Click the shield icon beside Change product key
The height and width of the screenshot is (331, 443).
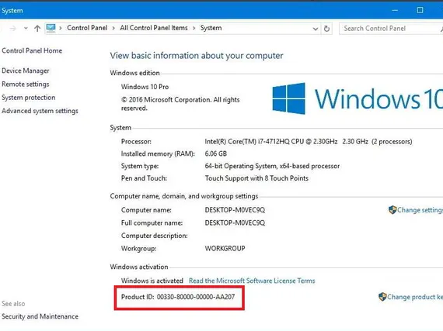382,297
